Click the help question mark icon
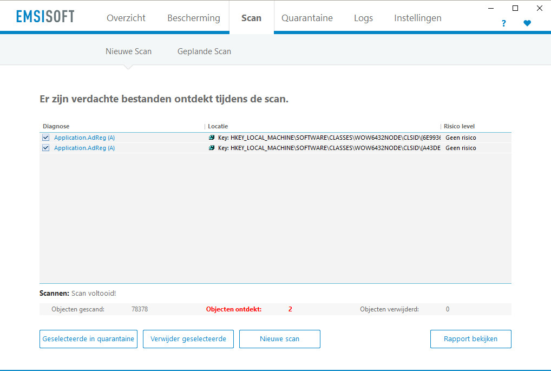This screenshot has width=551, height=371. coord(503,23)
